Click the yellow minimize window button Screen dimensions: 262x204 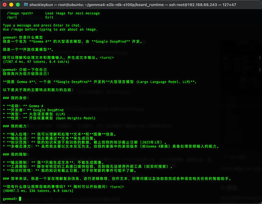[11, 4]
